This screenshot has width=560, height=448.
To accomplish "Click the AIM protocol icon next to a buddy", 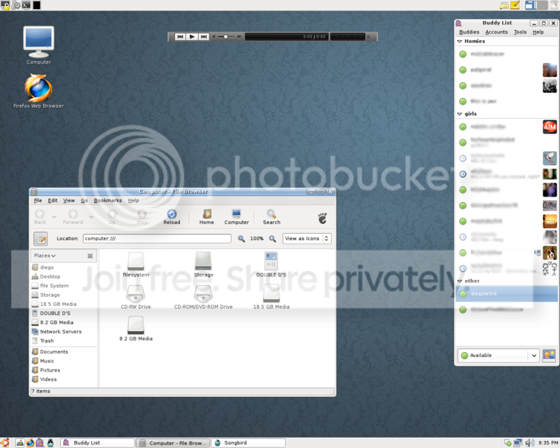I will pyautogui.click(x=549, y=127).
